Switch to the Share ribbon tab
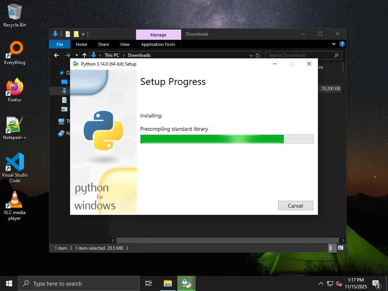The height and width of the screenshot is (291, 388). (103, 44)
